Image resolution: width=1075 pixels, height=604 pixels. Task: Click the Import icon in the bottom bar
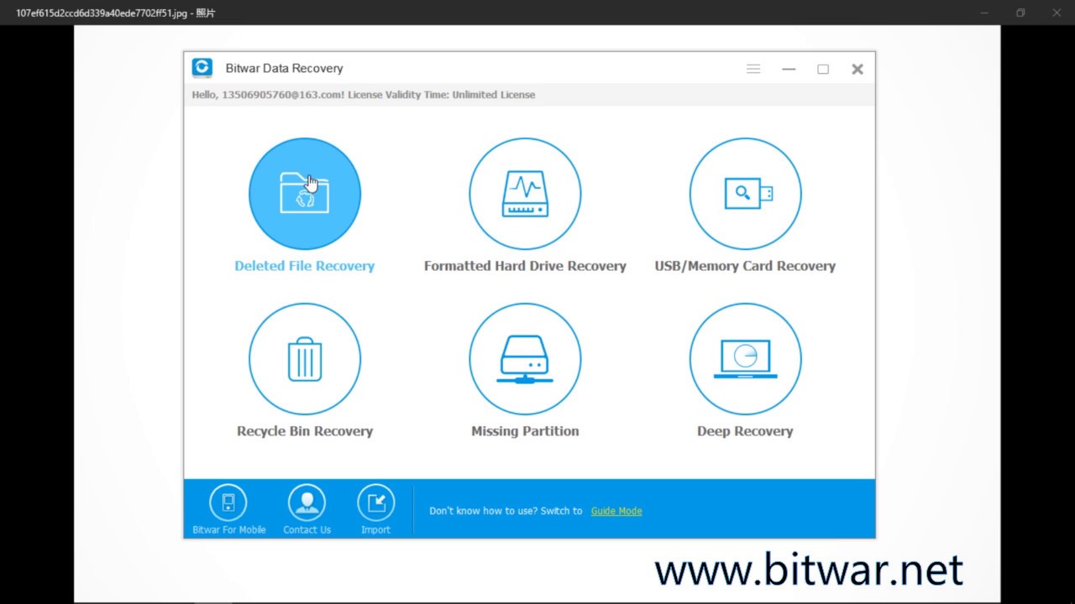pyautogui.click(x=376, y=502)
